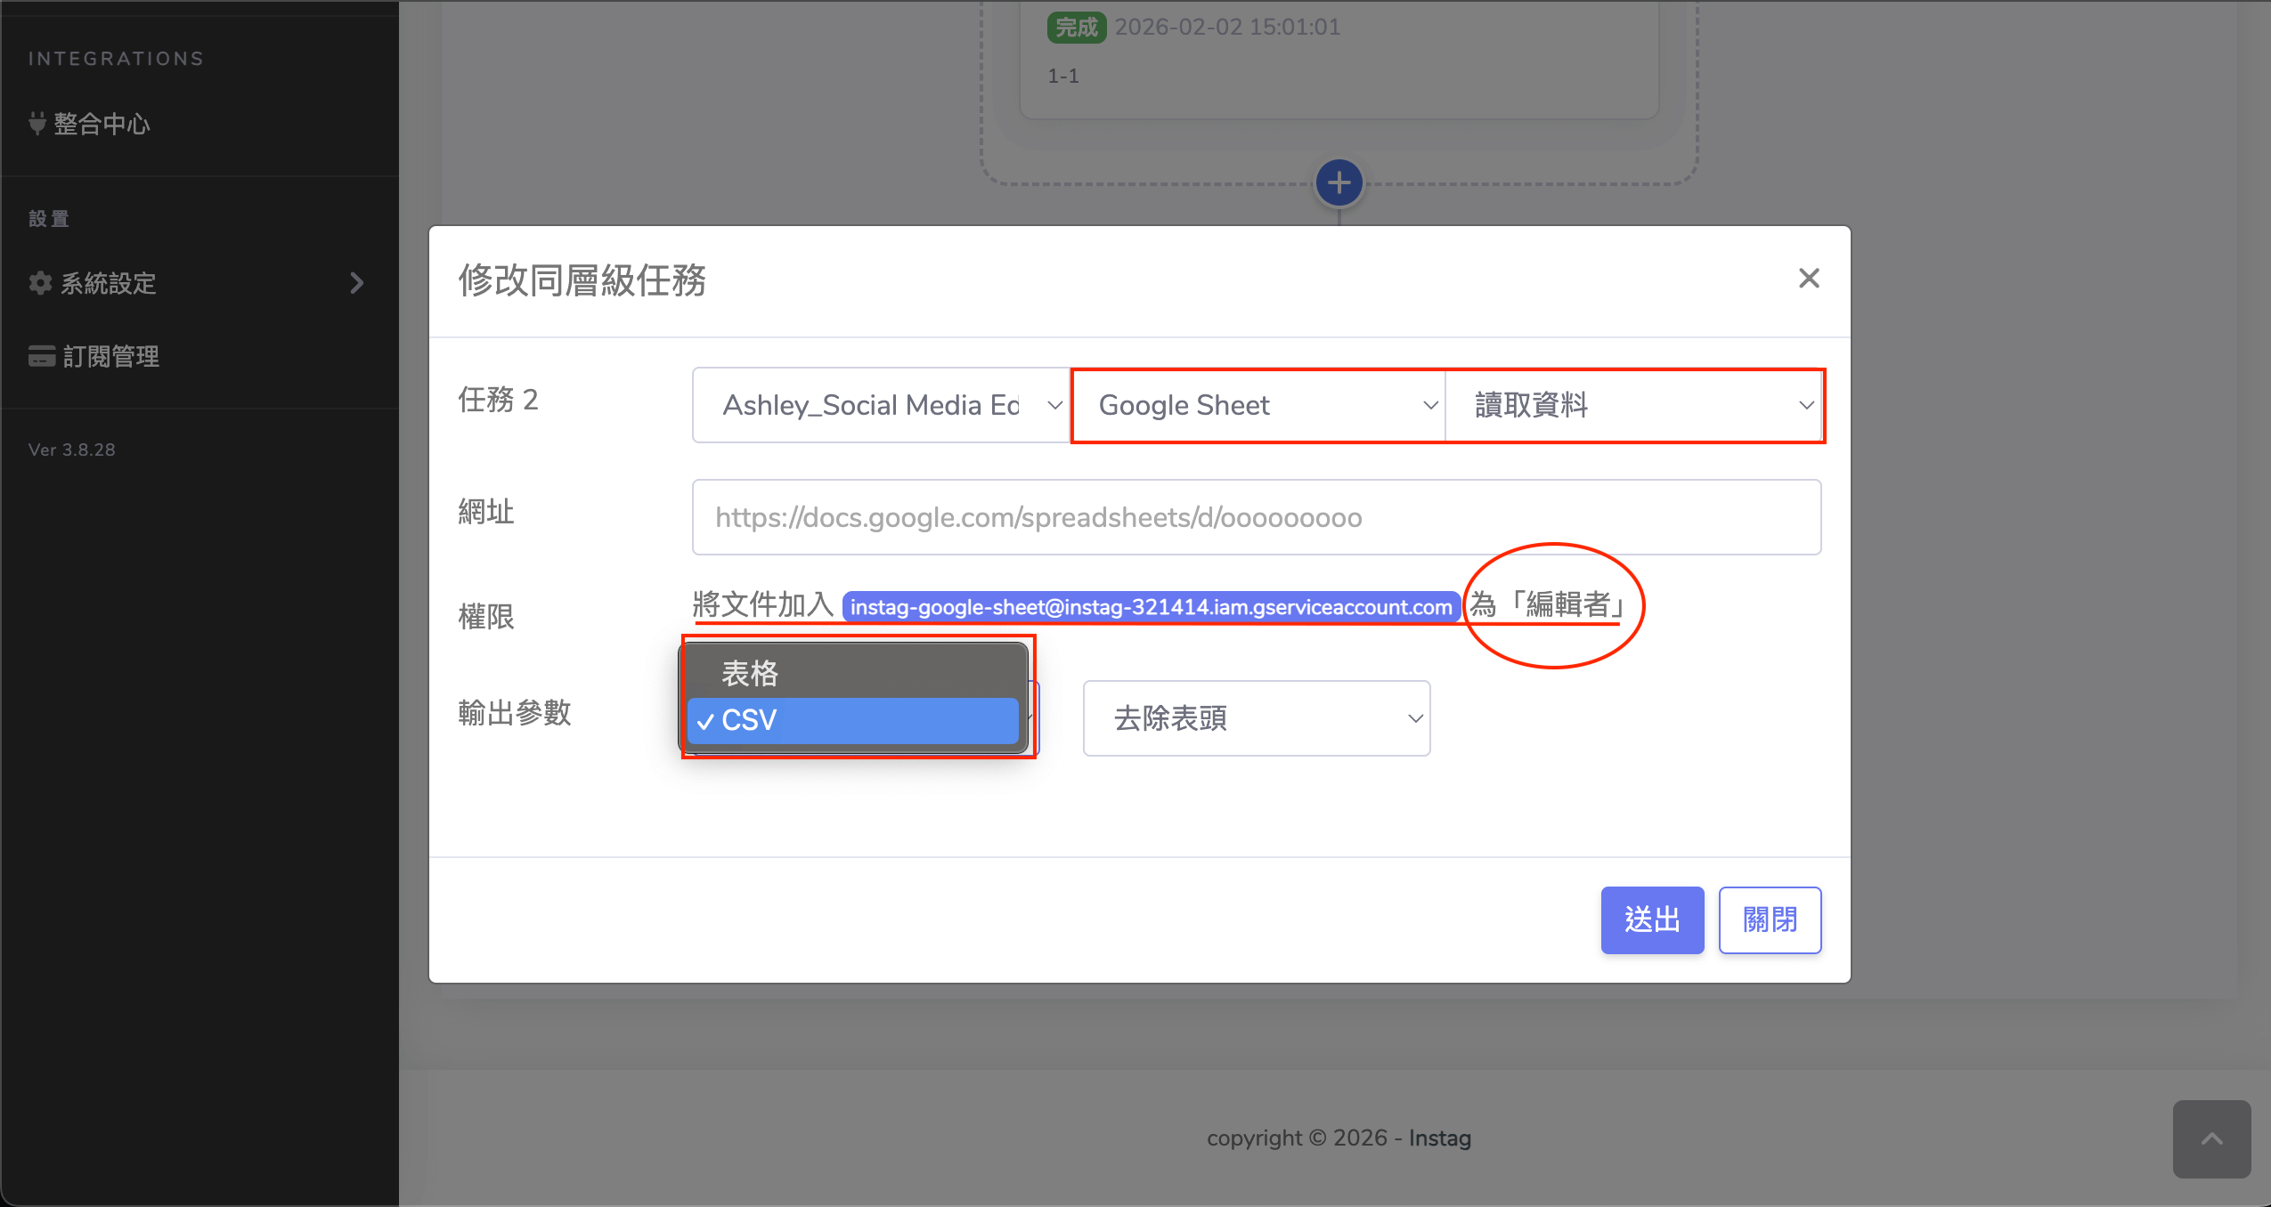Expand the 系統設定 chevron arrow
Screen dimensions: 2271x1207
click(357, 283)
